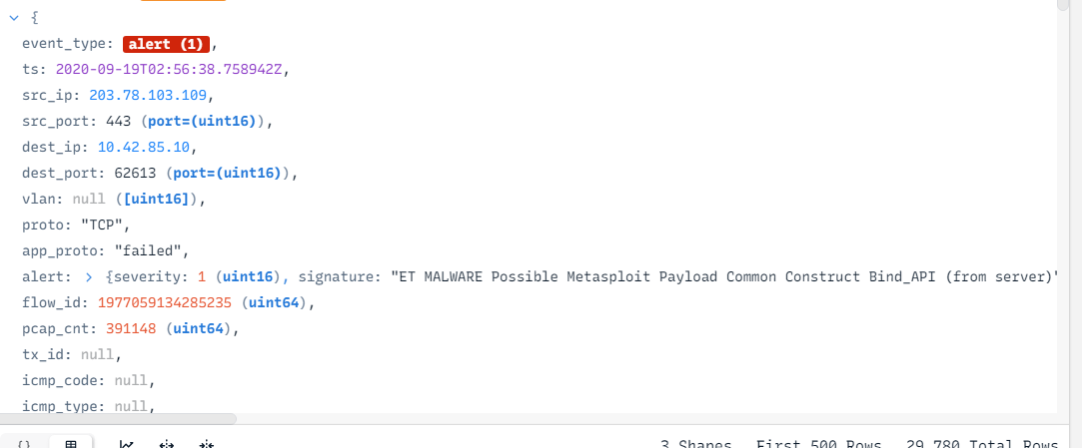Expand the nested alert record

point(88,276)
